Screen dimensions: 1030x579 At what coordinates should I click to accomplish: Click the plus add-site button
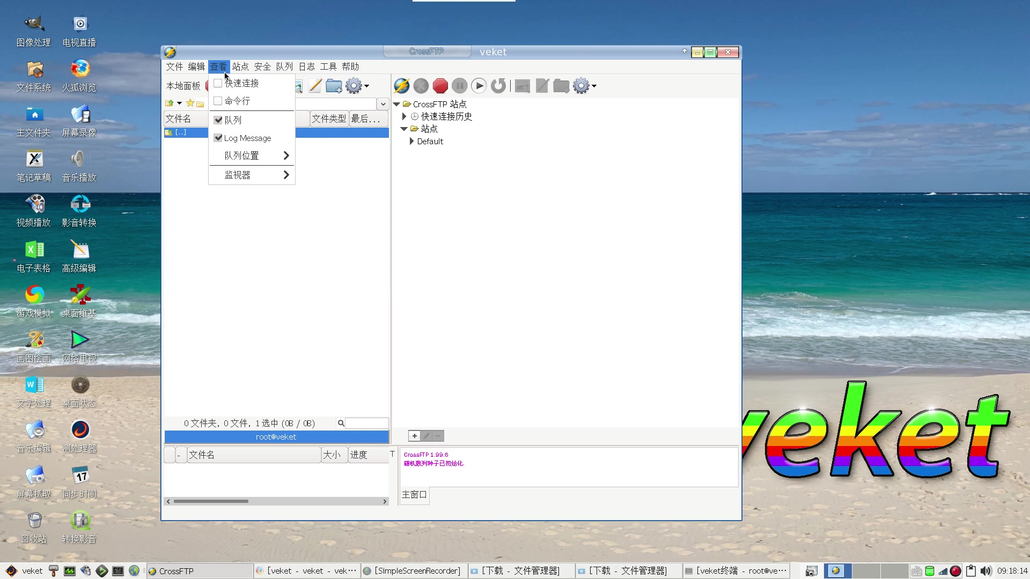click(x=414, y=436)
